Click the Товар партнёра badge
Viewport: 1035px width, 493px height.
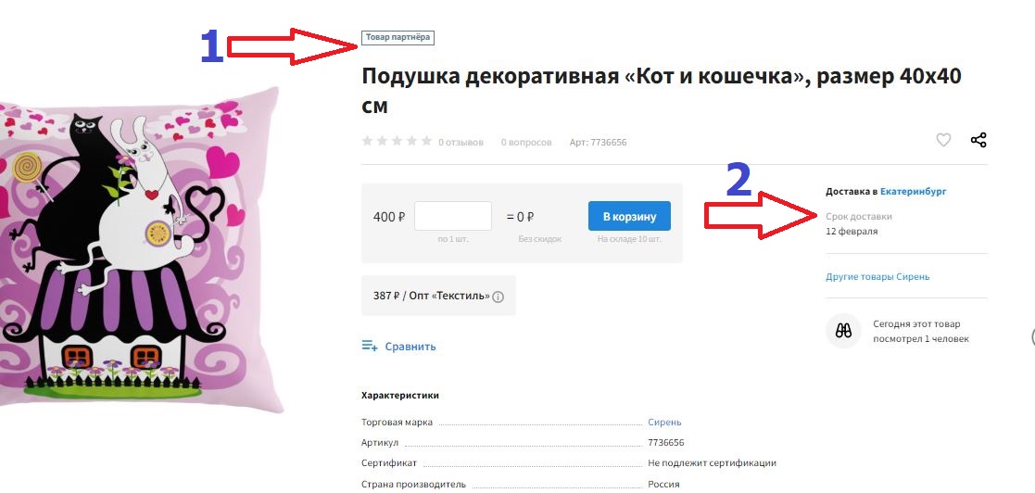tap(398, 38)
